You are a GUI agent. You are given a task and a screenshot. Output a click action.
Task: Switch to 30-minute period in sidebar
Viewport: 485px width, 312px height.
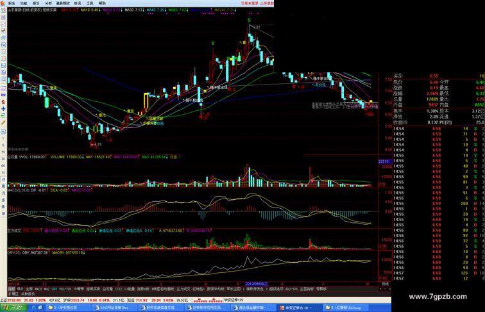click(3, 159)
